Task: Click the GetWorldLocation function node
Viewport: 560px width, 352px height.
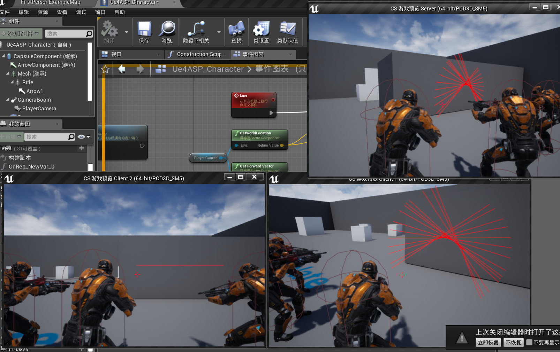Action: pos(260,139)
